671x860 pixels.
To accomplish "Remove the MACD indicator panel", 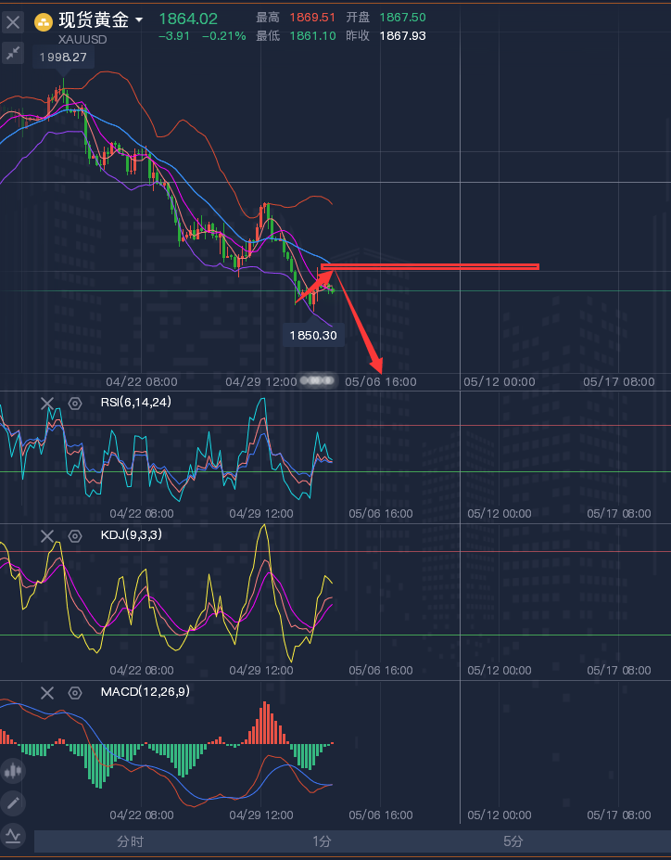I will tap(47, 692).
